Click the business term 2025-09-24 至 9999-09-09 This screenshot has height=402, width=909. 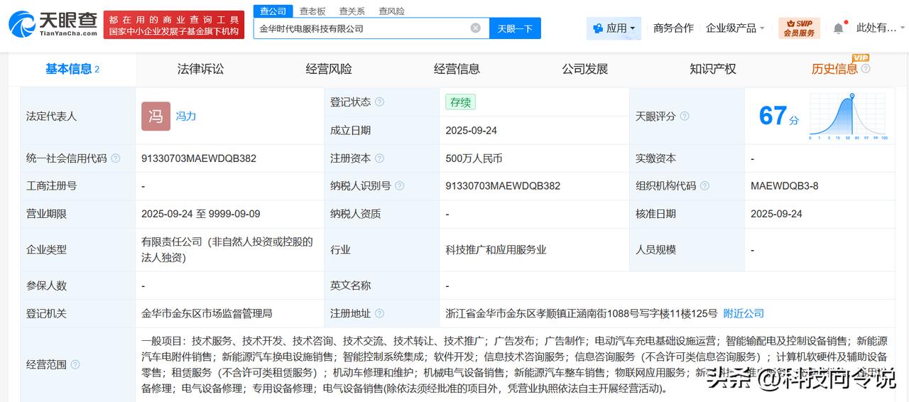click(x=201, y=214)
